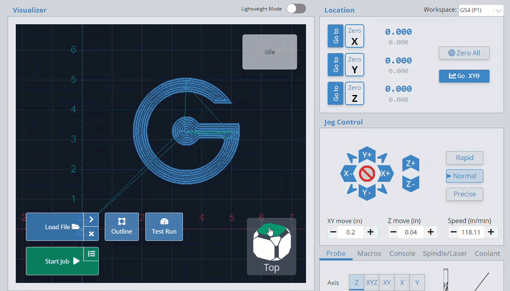Screen dimensions: 510x291
Task: Switch to the Probe tab
Action: coord(336,253)
